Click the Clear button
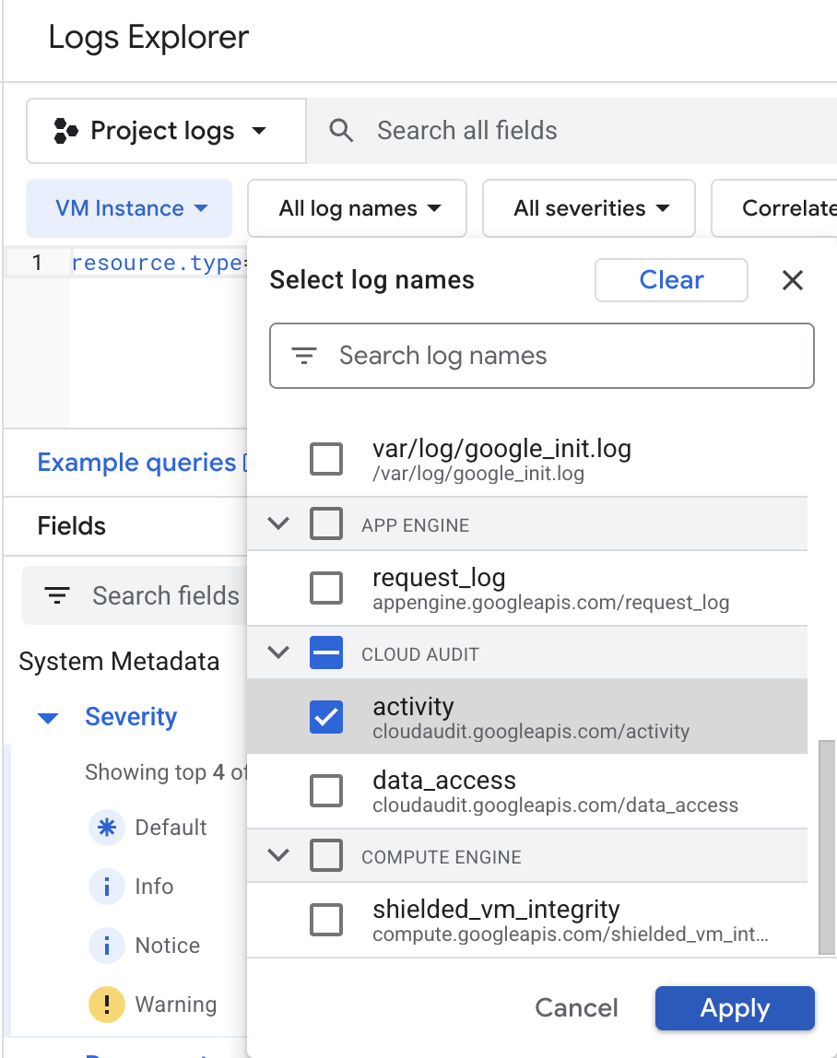 pos(671,280)
